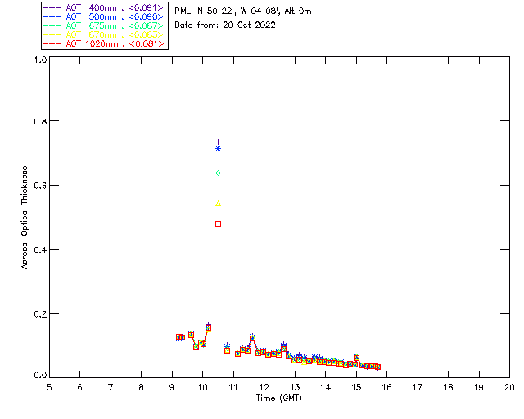Click the green diamond outlier marker

click(x=219, y=173)
